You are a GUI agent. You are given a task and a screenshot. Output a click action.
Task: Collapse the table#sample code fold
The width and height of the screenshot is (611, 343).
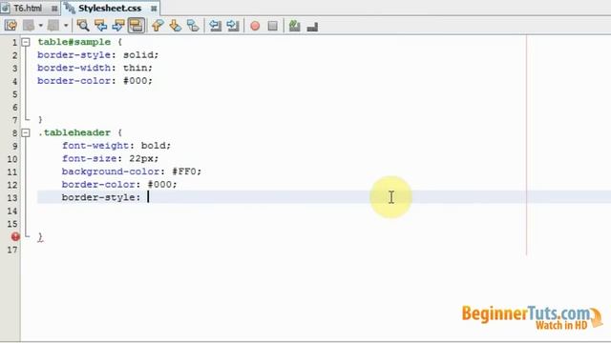click(x=26, y=42)
